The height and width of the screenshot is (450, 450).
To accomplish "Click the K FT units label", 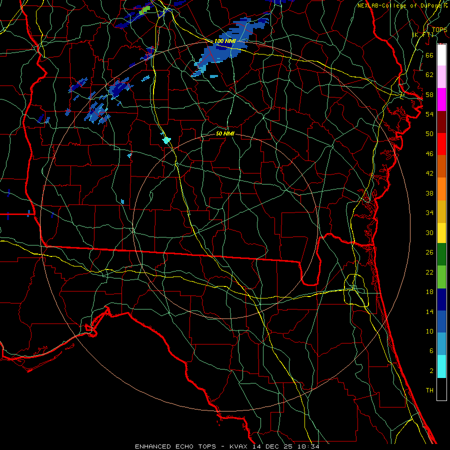I will [x=423, y=34].
